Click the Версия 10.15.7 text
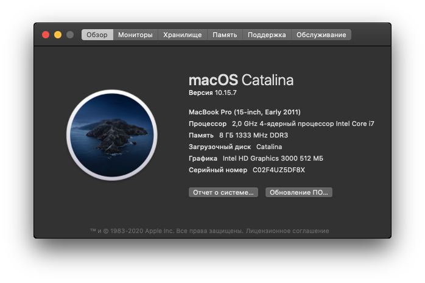Screen dimensions: 425x283 pos(212,93)
